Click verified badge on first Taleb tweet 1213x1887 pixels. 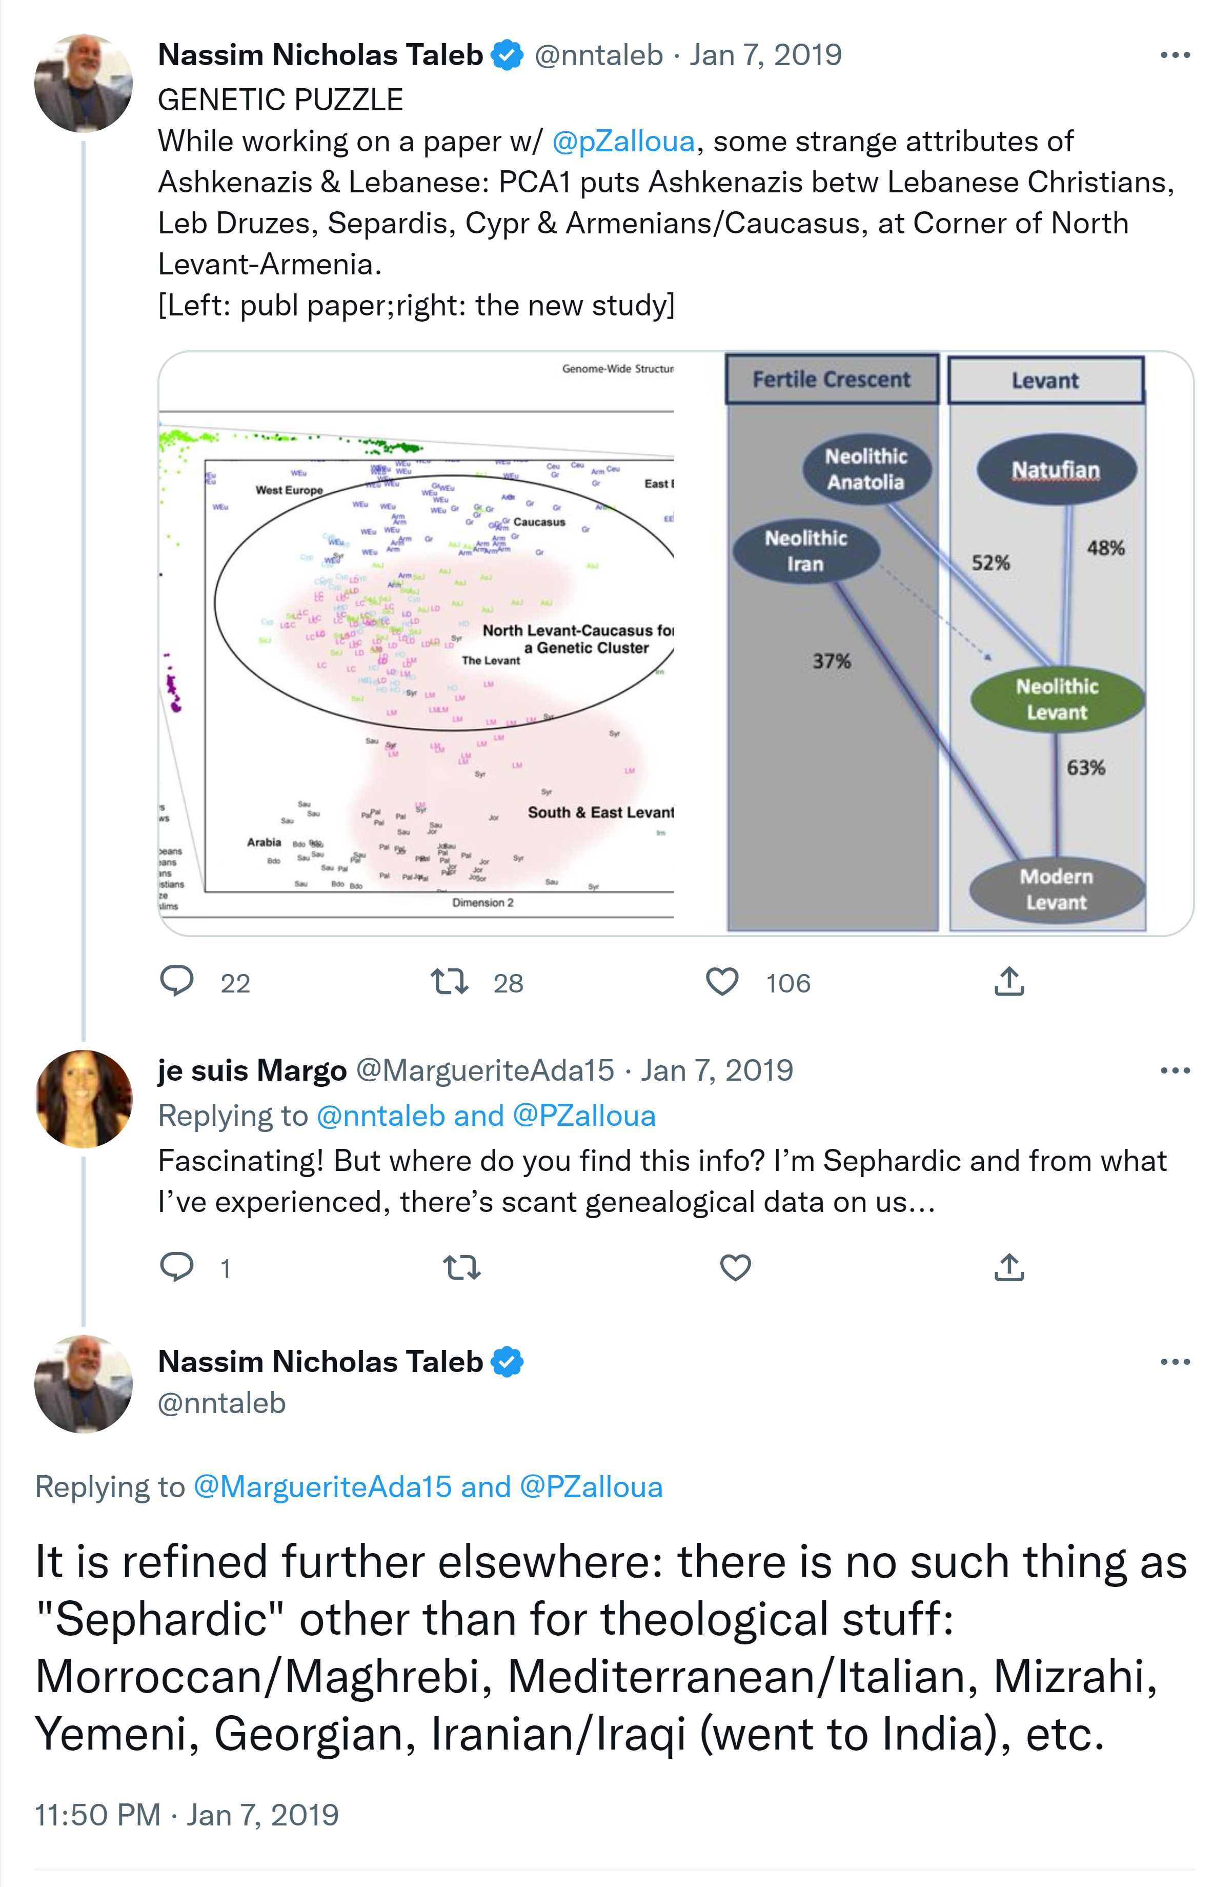pos(507,55)
